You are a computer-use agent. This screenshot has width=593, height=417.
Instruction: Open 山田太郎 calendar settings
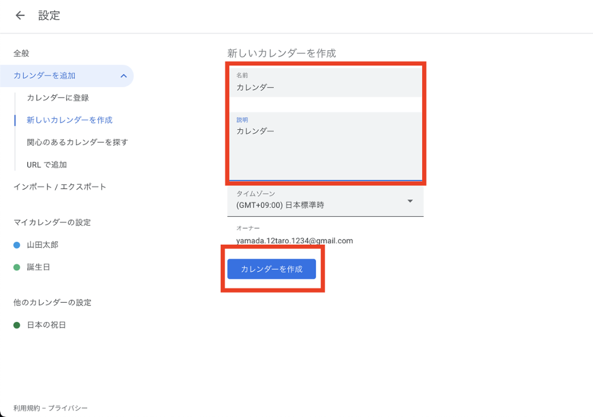[43, 245]
